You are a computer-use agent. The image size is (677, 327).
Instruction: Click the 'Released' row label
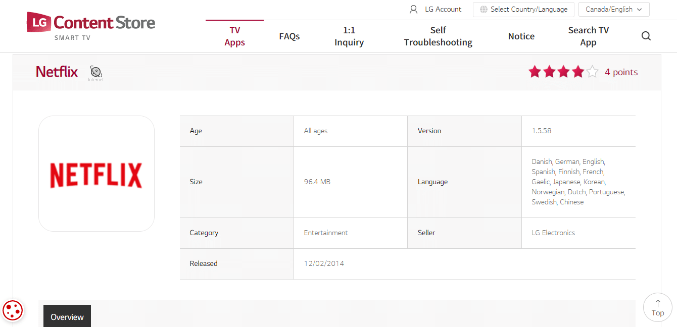[x=204, y=263]
